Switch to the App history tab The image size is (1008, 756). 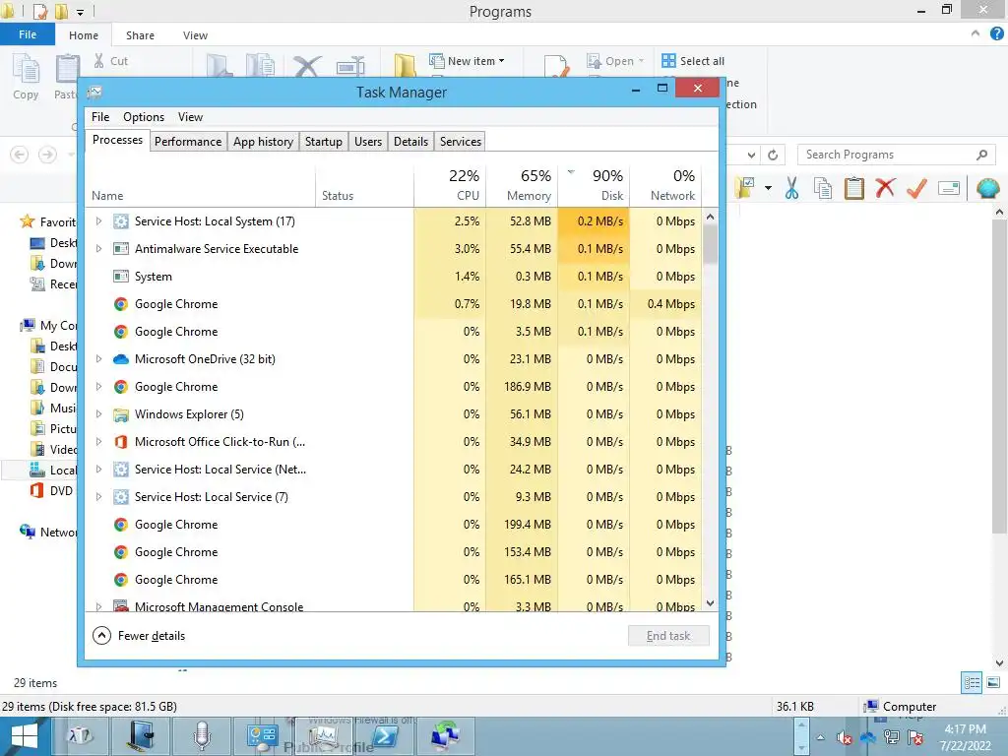pos(263,142)
